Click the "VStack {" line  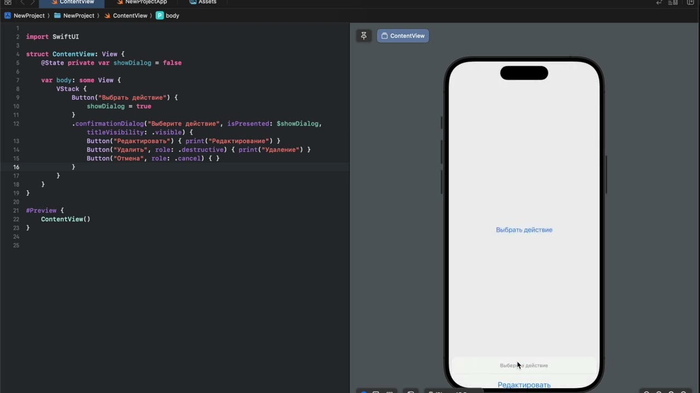tap(72, 89)
